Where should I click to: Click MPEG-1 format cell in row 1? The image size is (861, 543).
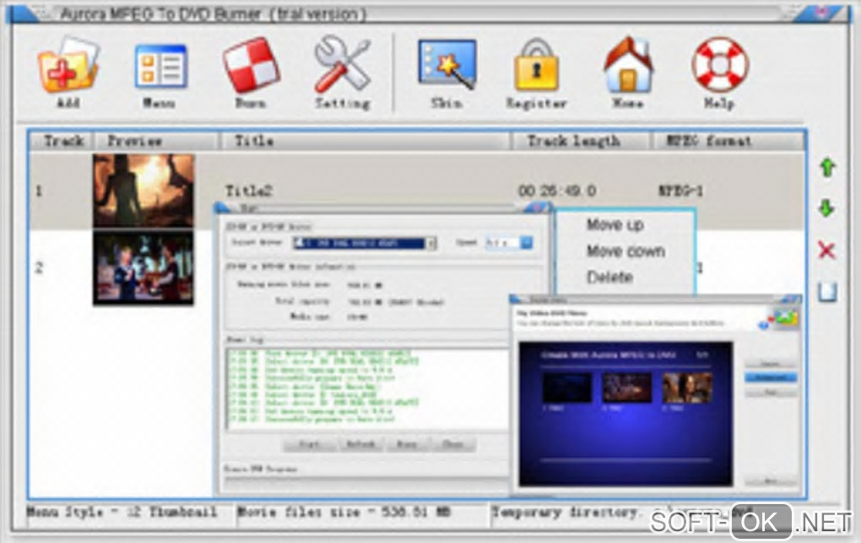681,191
